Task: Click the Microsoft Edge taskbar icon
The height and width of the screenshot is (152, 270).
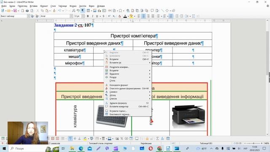Action: click(81, 148)
